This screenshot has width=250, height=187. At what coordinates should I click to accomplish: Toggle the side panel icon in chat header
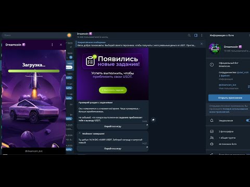(196, 35)
